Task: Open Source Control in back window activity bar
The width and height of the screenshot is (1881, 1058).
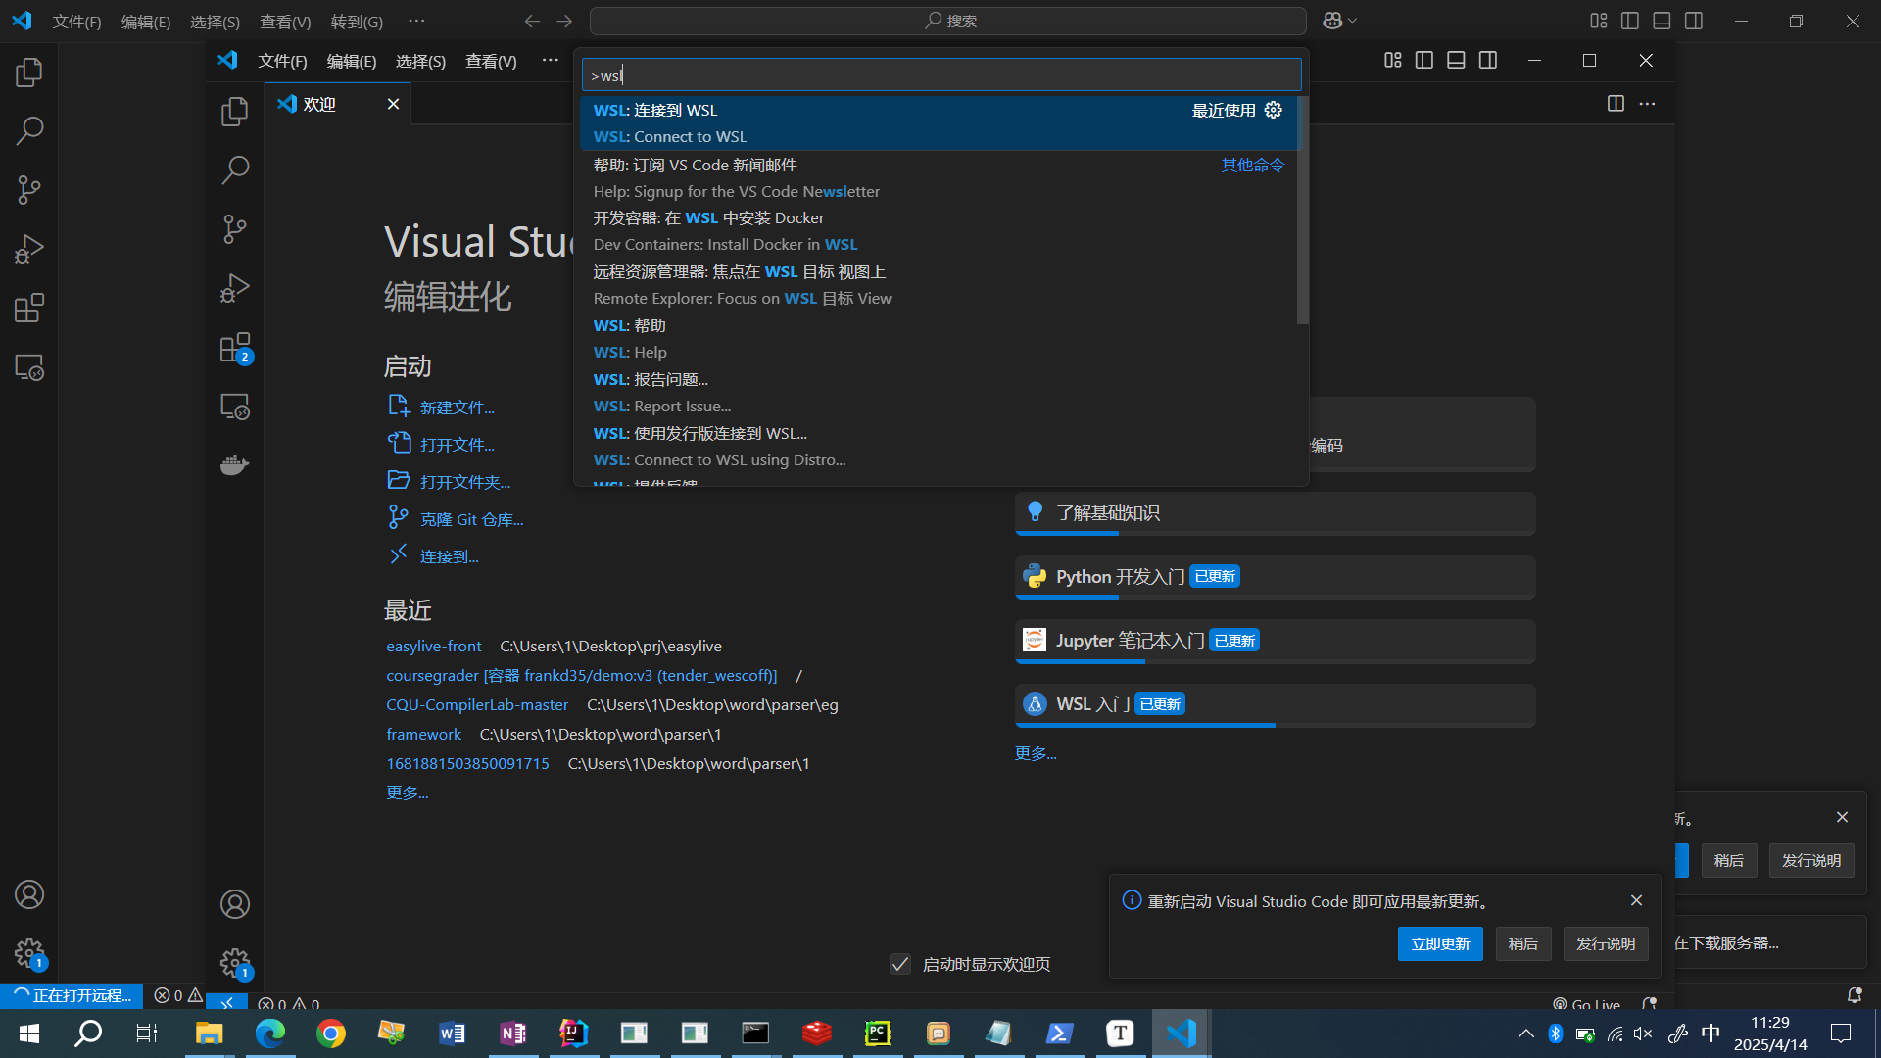Action: 29,190
